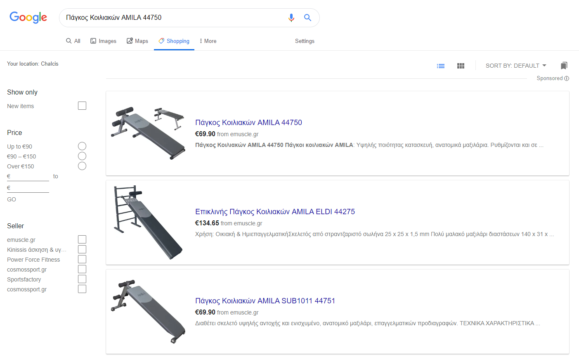This screenshot has width=579, height=357.
Task: Switch to grid view icon
Action: point(461,66)
